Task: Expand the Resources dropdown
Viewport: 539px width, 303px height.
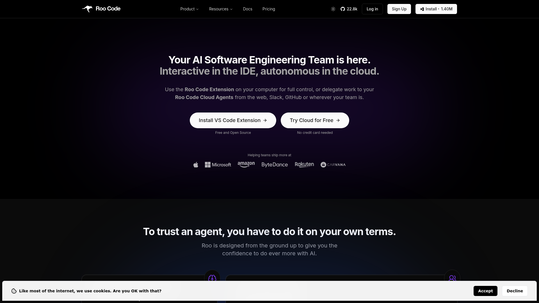Action: pos(221,9)
